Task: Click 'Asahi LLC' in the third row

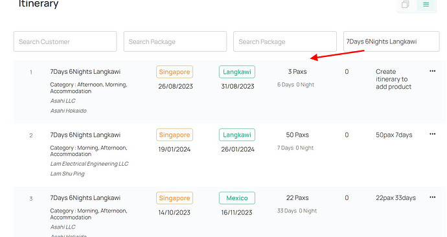Action: [63, 227]
